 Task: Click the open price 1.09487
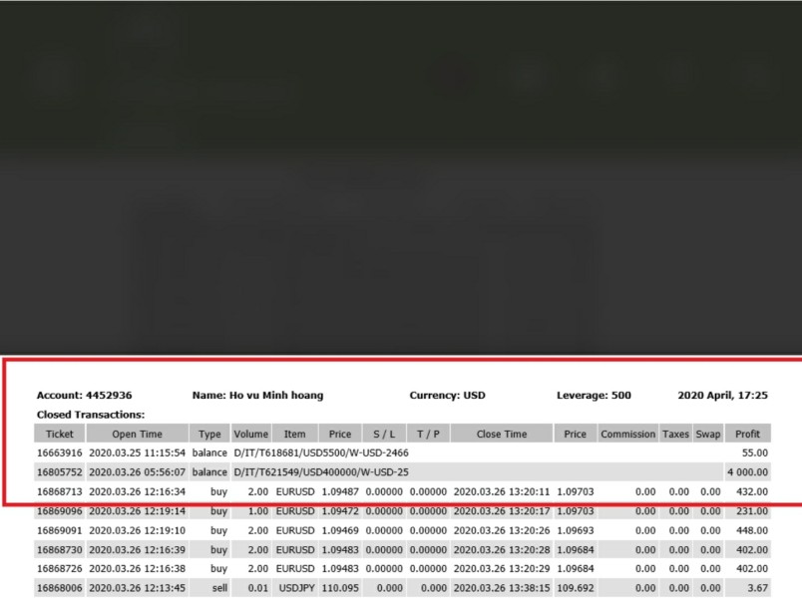click(340, 491)
